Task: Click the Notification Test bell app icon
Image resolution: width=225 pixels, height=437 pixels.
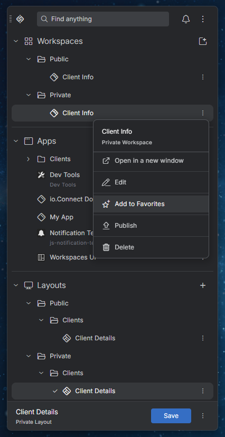Action: [x=41, y=233]
